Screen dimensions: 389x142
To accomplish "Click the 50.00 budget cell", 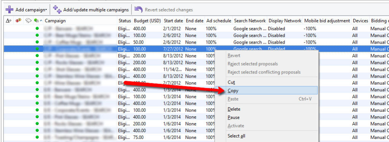I will click(138, 42).
